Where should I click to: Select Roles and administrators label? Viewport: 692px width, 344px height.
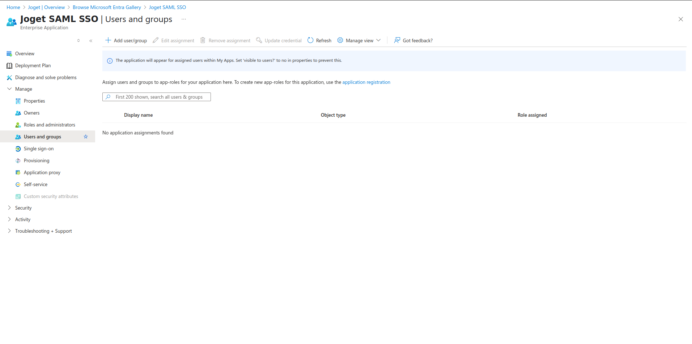(50, 125)
